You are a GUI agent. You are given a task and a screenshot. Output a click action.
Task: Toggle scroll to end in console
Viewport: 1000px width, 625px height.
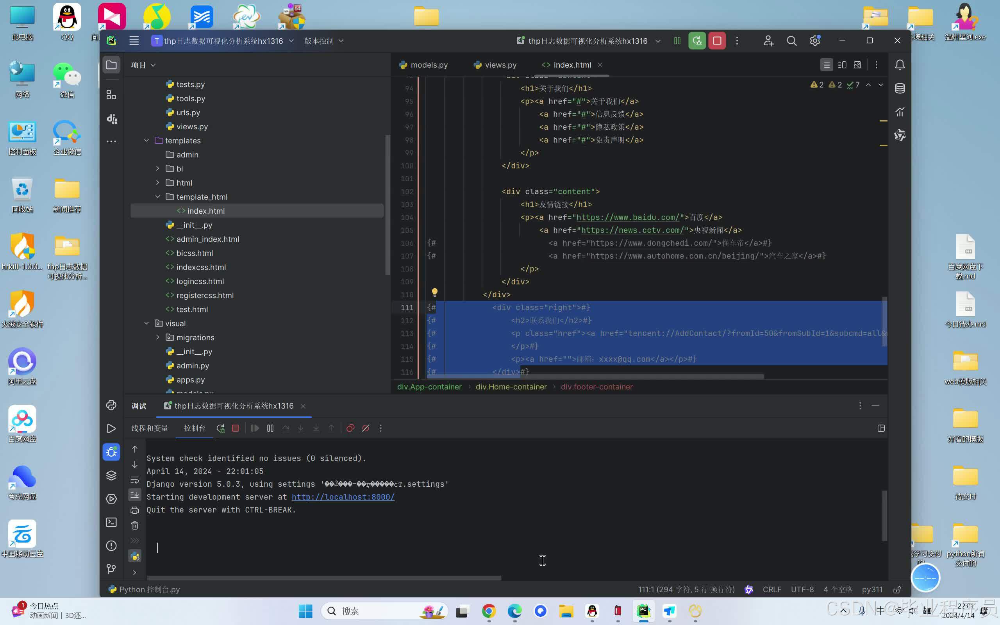click(135, 495)
